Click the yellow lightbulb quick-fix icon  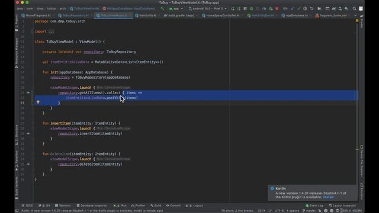(38, 102)
